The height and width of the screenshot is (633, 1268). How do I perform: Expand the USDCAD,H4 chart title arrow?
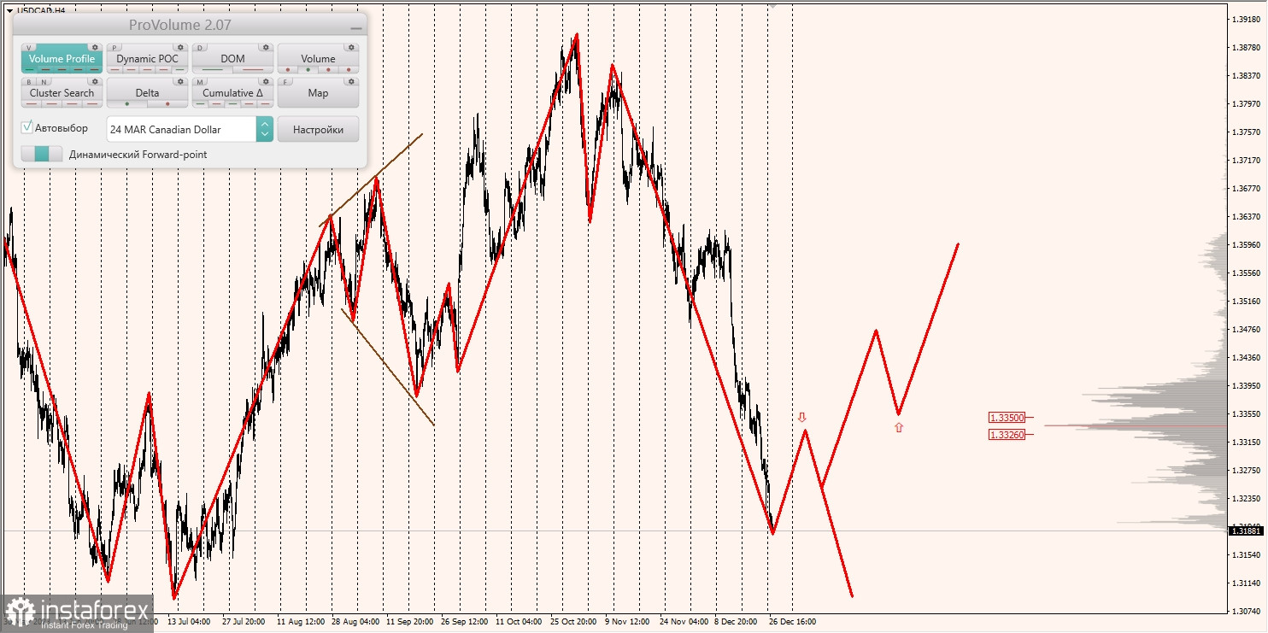click(x=9, y=10)
